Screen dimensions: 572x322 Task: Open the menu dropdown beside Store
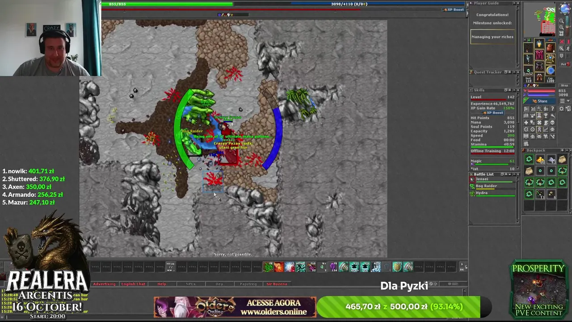[564, 101]
